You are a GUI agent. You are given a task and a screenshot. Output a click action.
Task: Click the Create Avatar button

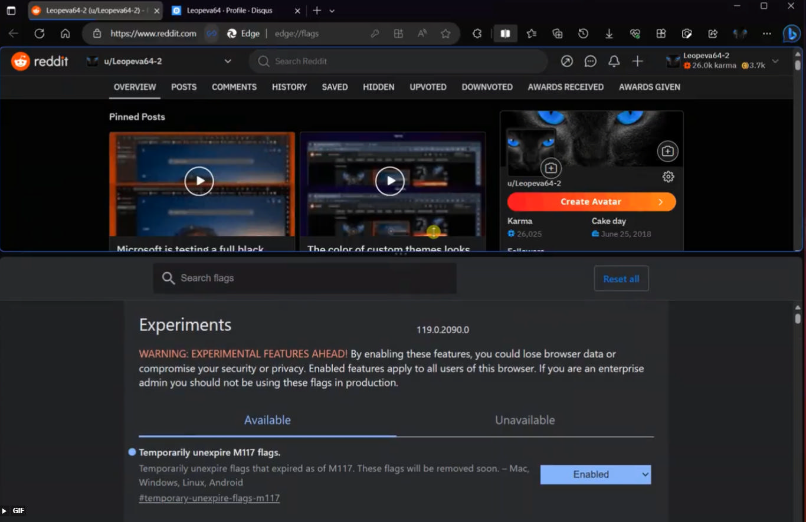pos(591,202)
